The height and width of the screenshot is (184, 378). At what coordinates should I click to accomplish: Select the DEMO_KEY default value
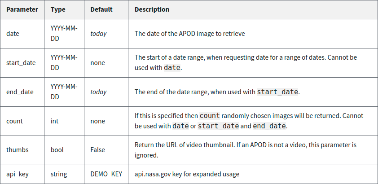click(106, 174)
